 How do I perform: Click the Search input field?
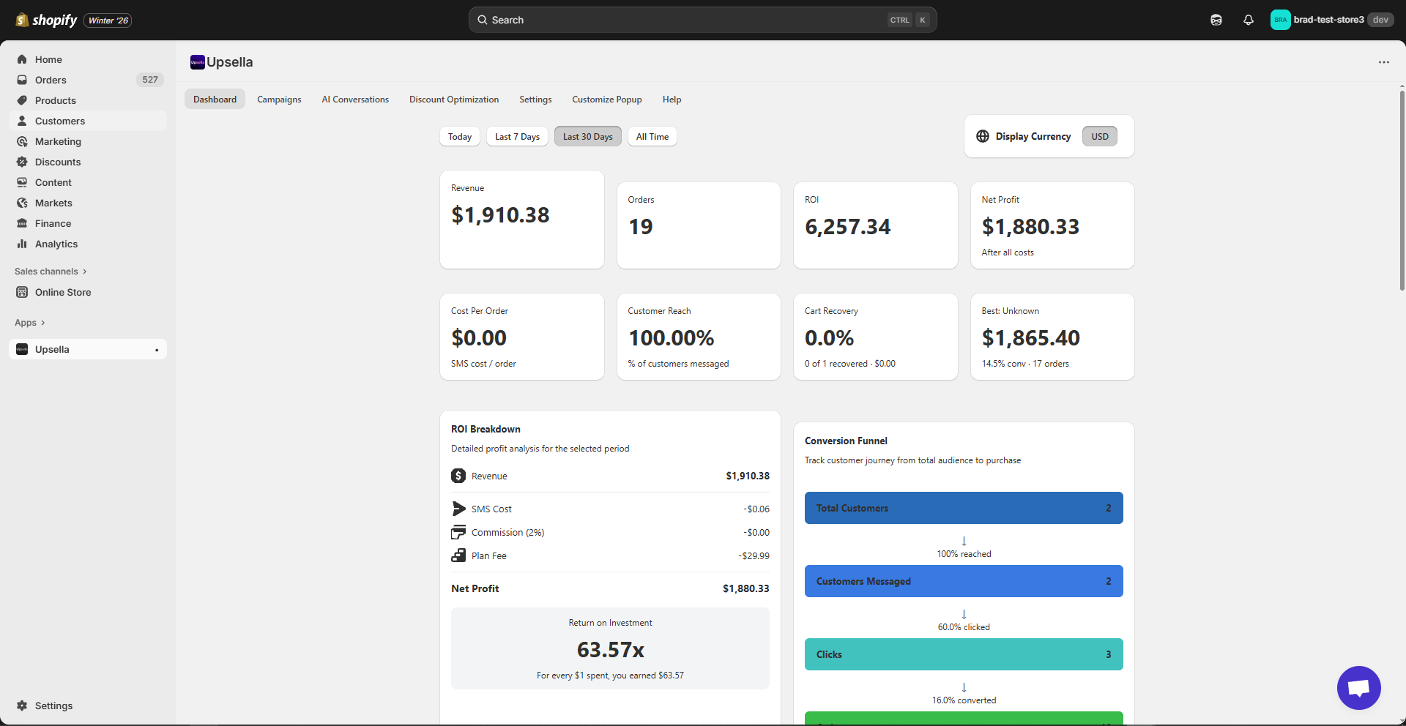[x=702, y=20]
